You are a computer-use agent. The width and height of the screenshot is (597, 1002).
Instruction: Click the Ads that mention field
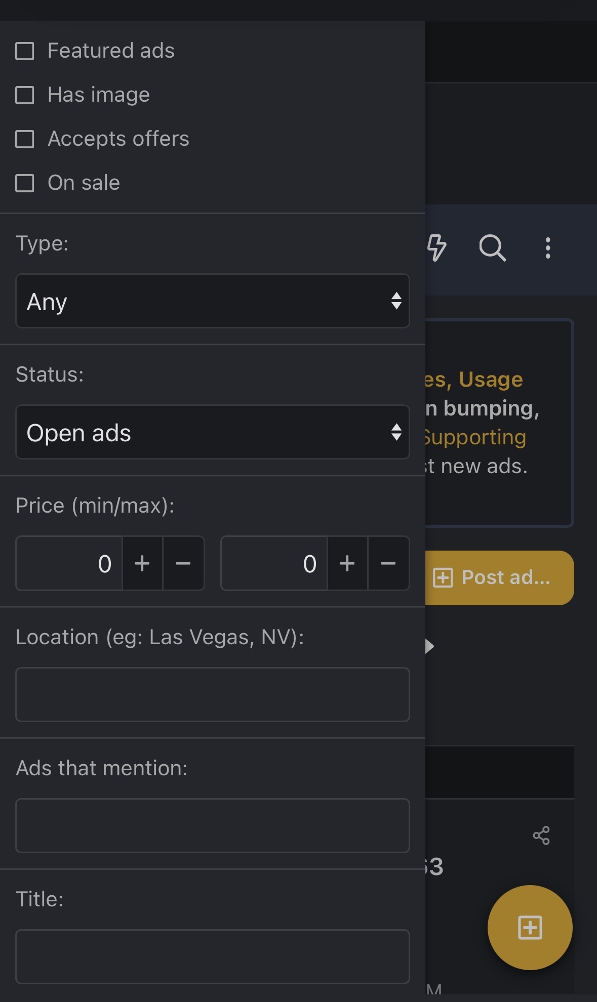[x=213, y=825]
